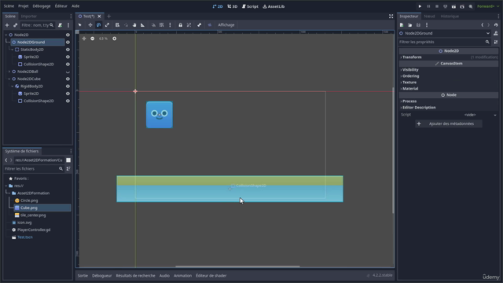Collapse the Node2DCube tree node
The width and height of the screenshot is (503, 283).
tap(9, 79)
